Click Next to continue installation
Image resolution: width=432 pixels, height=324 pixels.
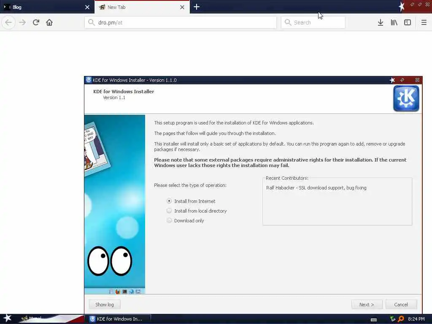pyautogui.click(x=367, y=305)
